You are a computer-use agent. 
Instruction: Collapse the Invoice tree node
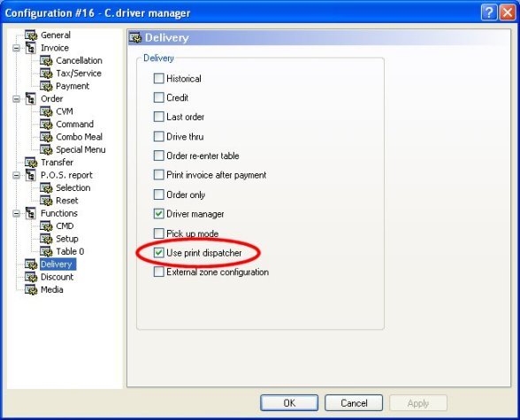click(x=16, y=48)
